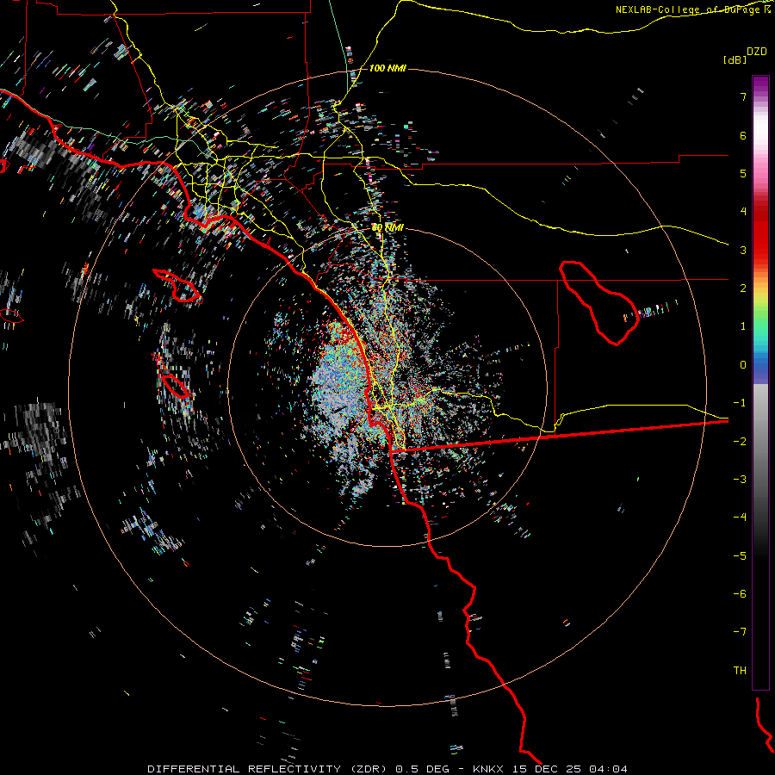
Task: Click the DIFFERENTIAL REFLECTIVITY (ZDR) caption text
Action: [269, 769]
